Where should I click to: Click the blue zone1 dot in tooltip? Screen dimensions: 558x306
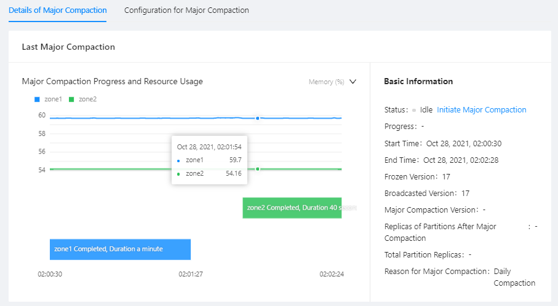(x=178, y=160)
